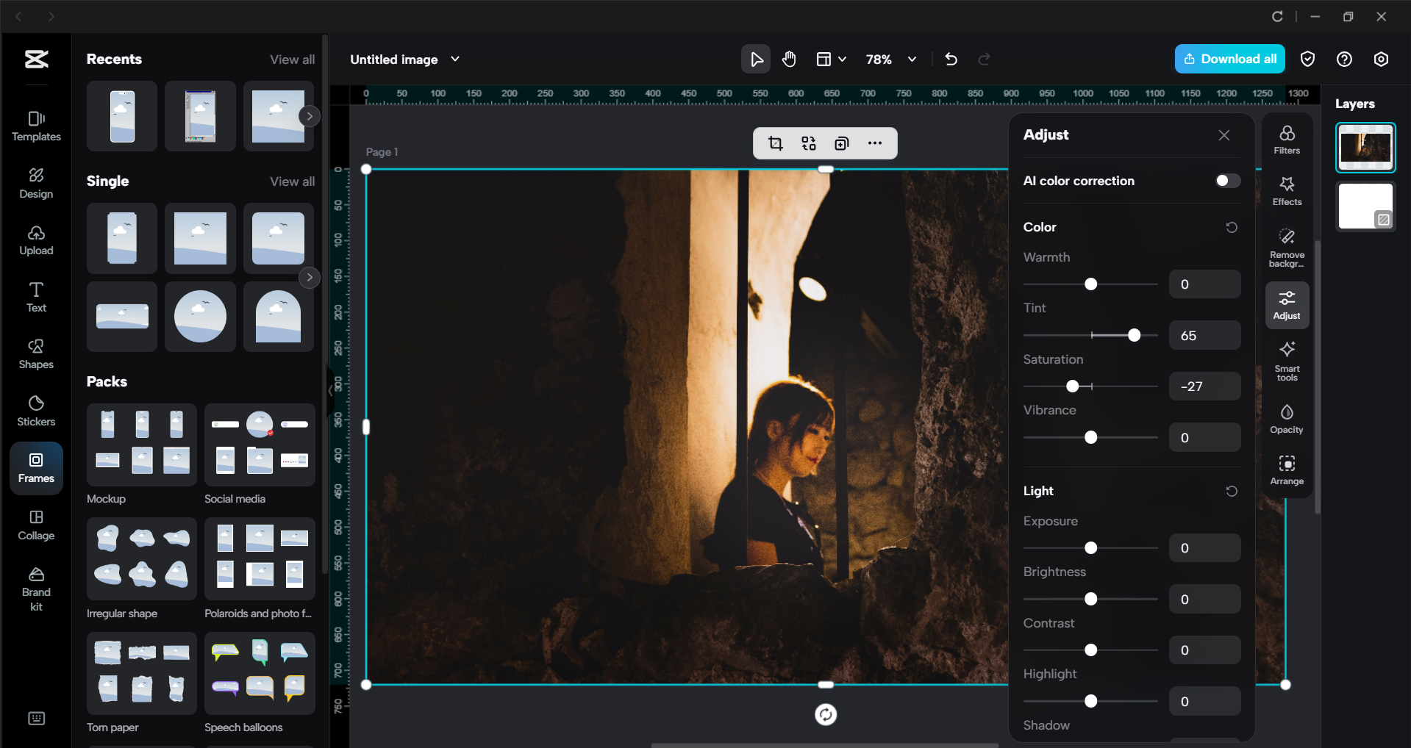Open the Arrange panel
The image size is (1411, 748).
1286,470
